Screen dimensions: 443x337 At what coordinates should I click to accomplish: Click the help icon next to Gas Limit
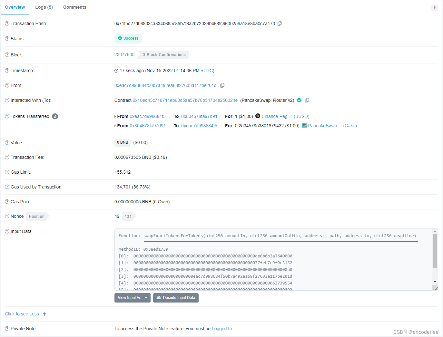7,172
